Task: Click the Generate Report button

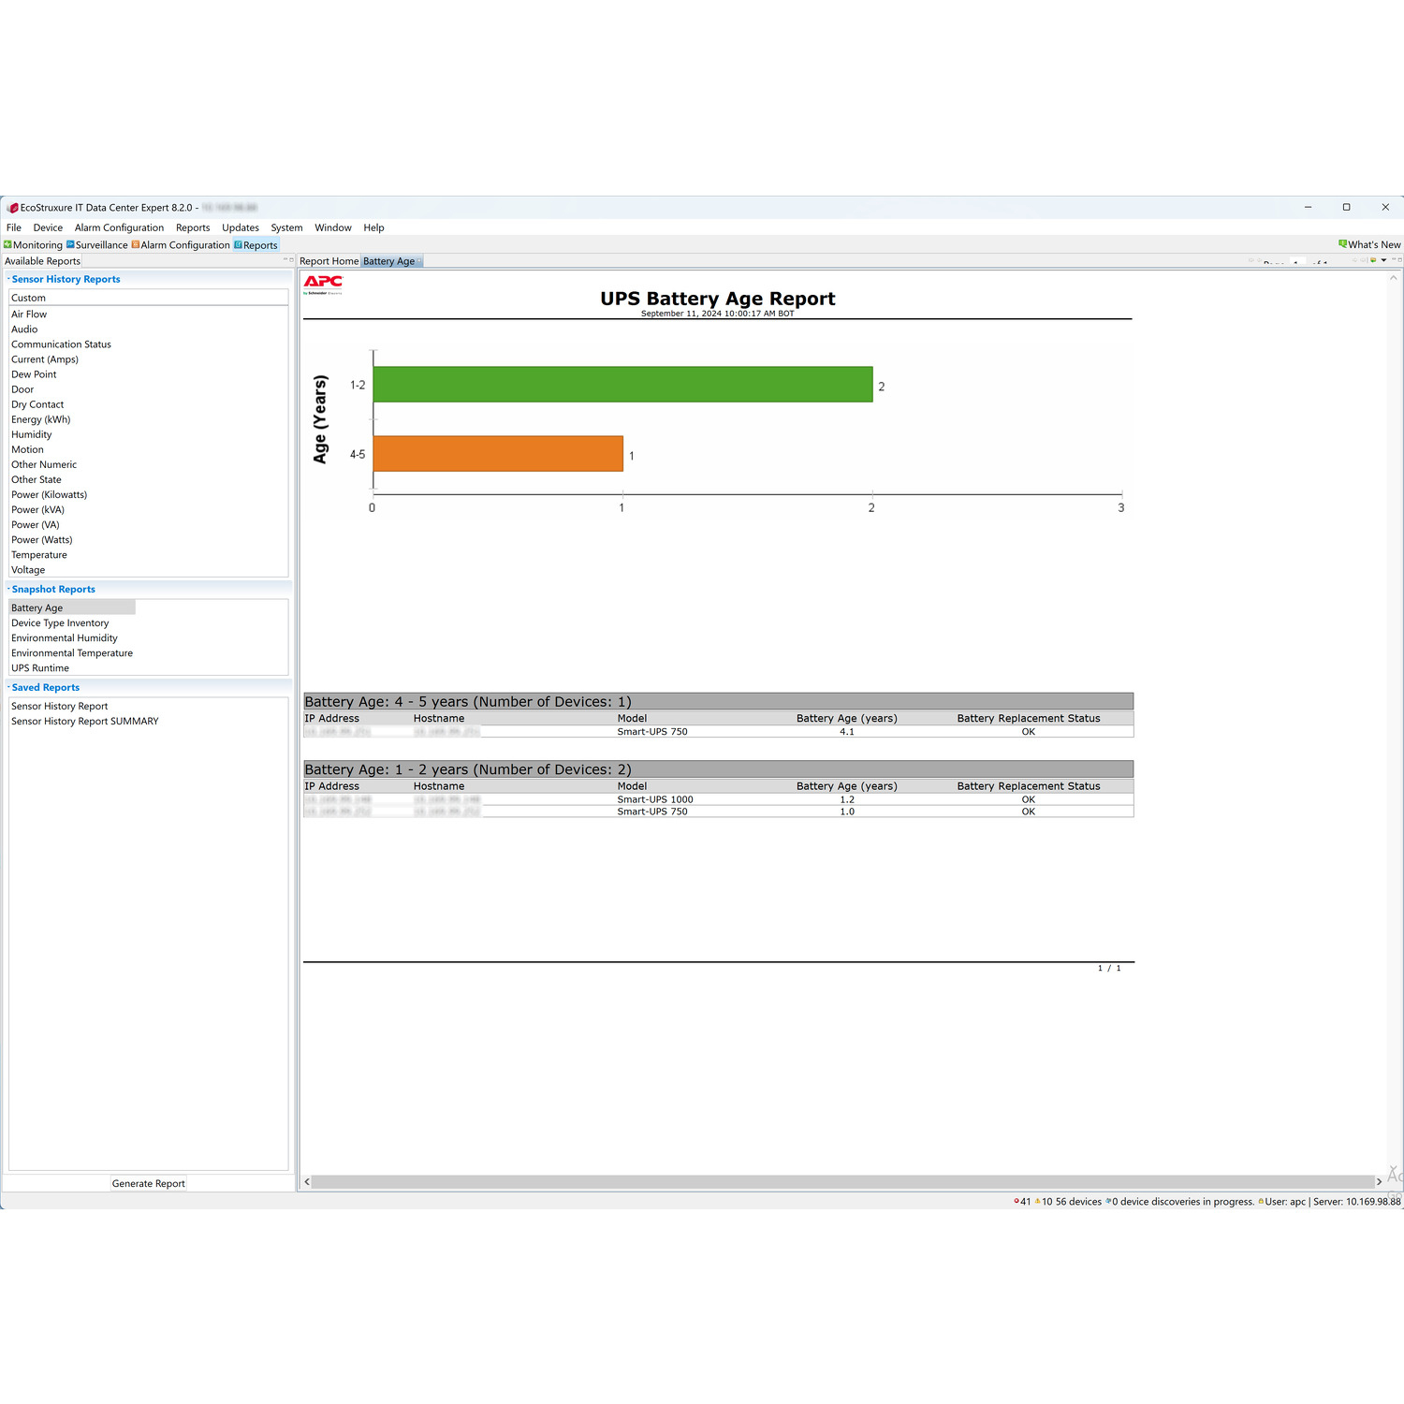Action: 148,1183
